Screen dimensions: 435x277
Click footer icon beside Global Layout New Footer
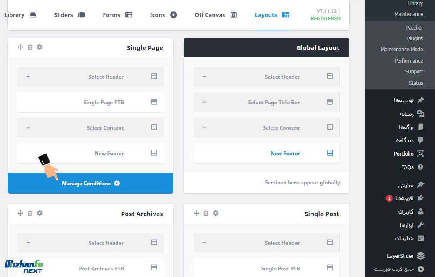[x=330, y=153]
